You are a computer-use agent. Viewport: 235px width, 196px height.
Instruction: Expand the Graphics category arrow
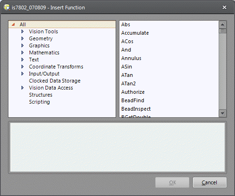click(22, 45)
